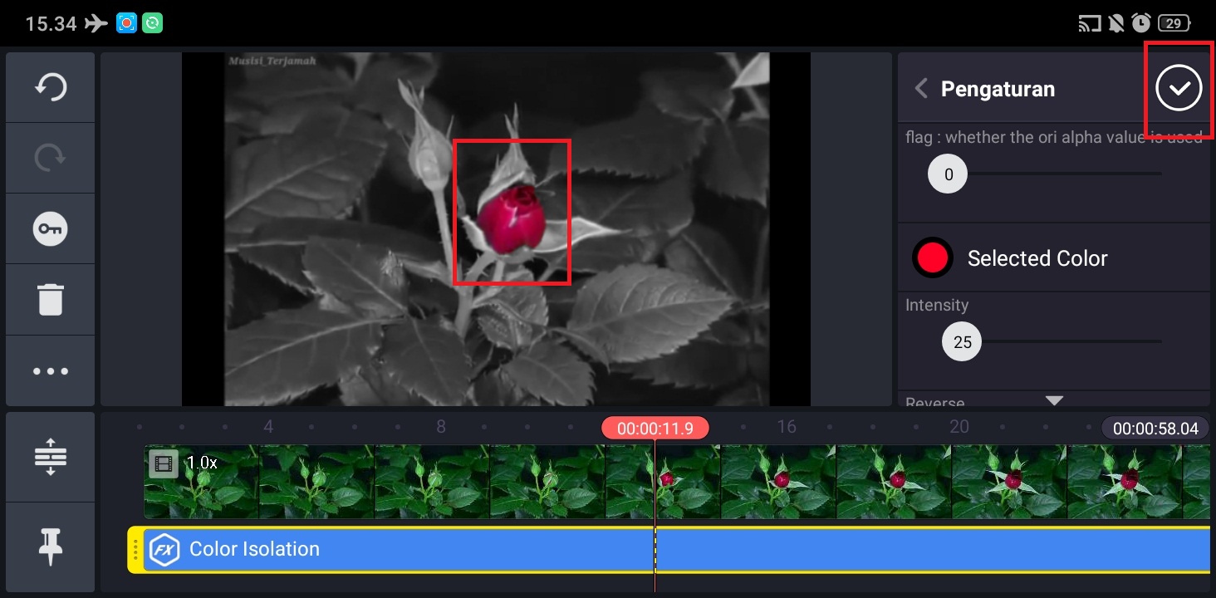Tap the FX hexagon icon on Color Isolation layer

(164, 549)
